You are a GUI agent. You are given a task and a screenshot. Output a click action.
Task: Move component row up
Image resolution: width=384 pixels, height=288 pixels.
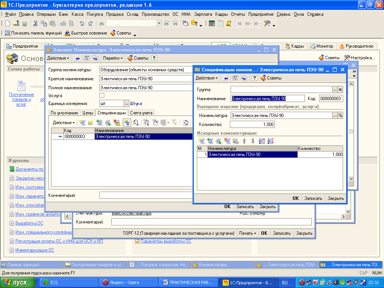pyautogui.click(x=244, y=141)
